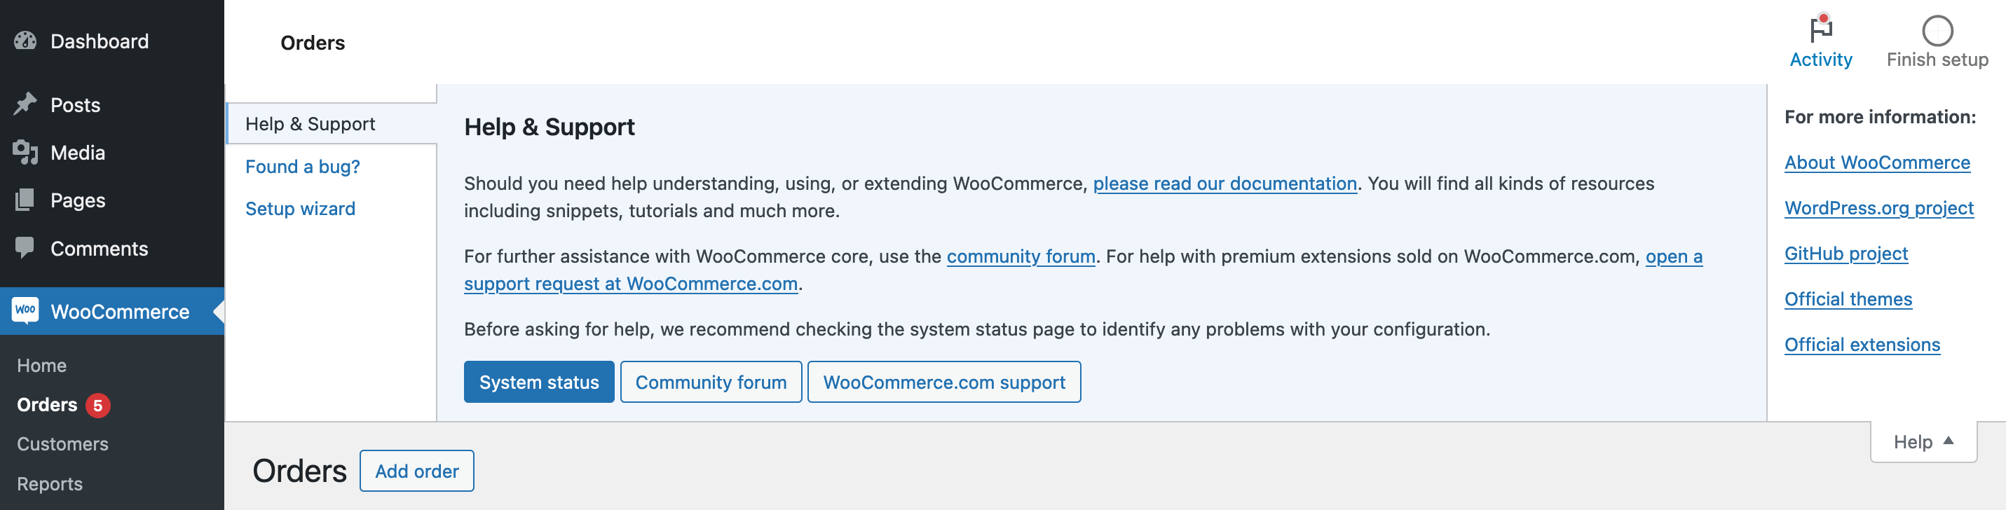The width and height of the screenshot is (2006, 510).
Task: Open the Setup wizard tab
Action: pos(300,208)
